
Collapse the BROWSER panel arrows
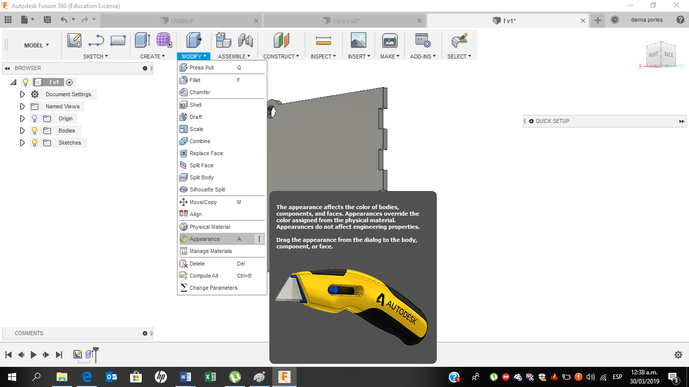(8, 68)
